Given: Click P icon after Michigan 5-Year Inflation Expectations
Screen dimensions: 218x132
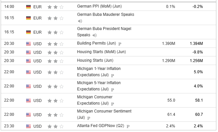Looking at the screenshot, I should coord(112,90).
